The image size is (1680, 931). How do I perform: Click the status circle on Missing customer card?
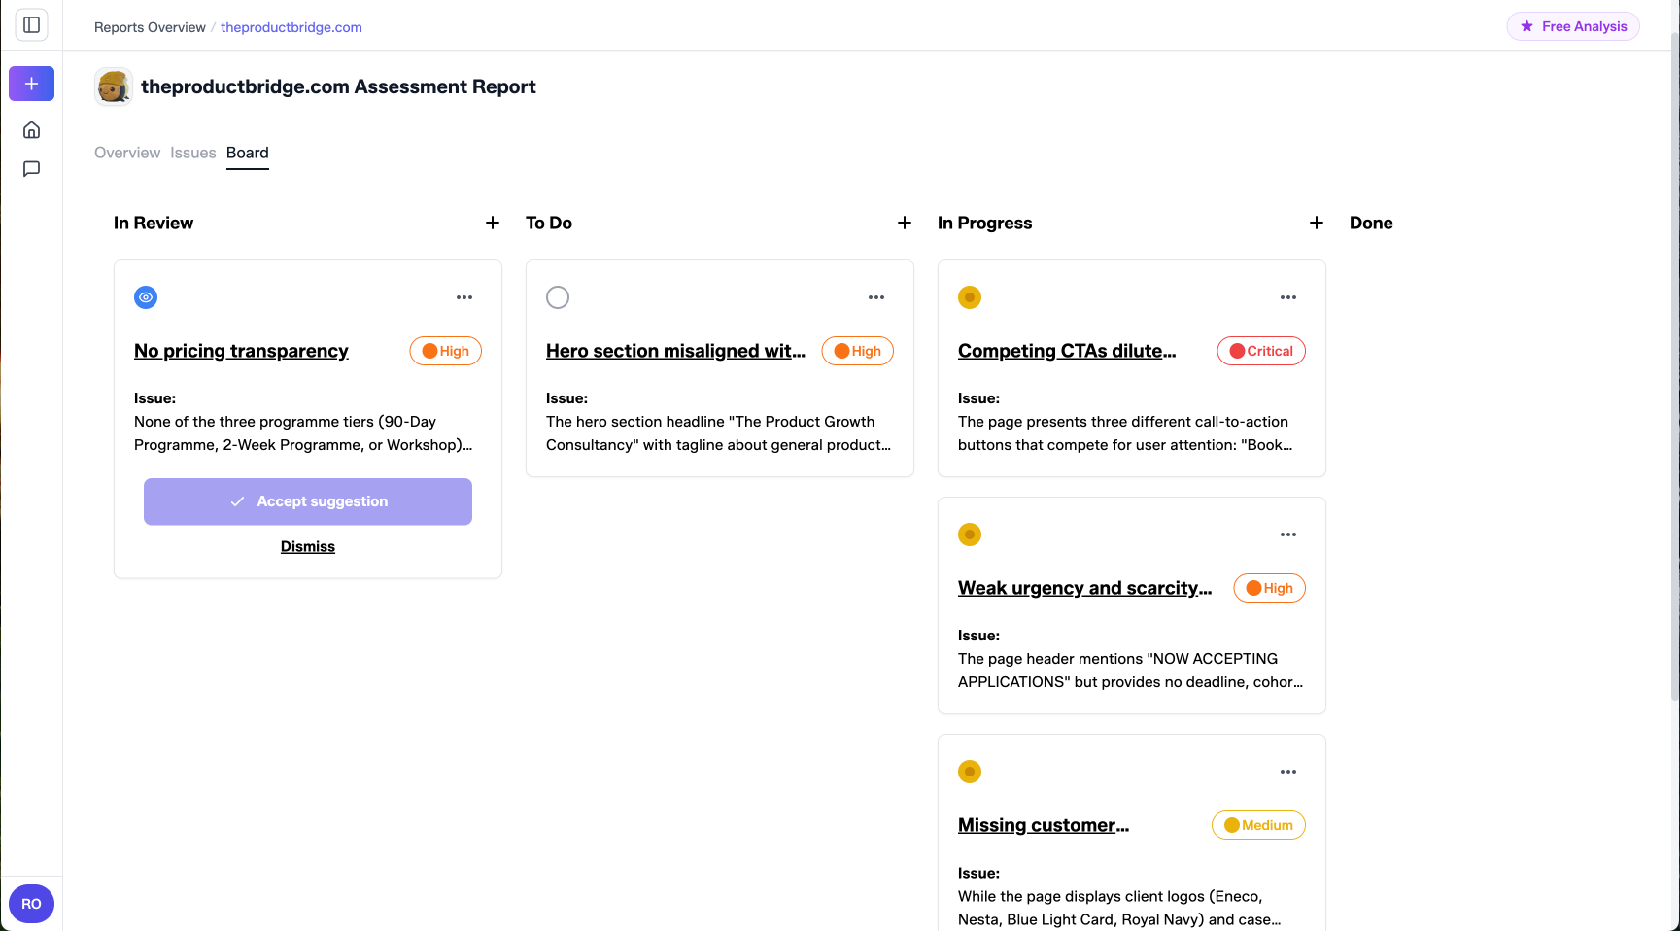(x=970, y=772)
